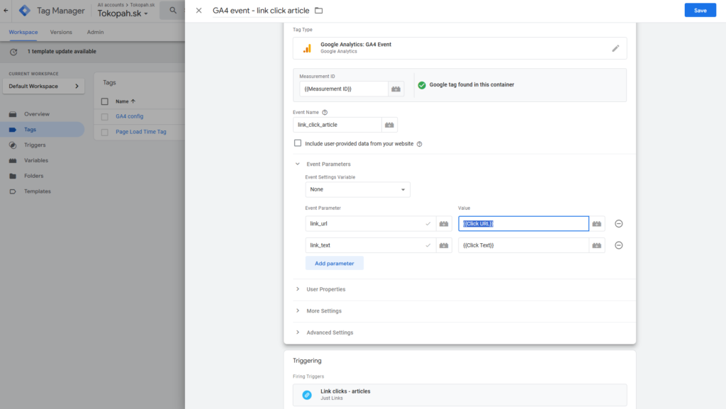Open the GA4 config tag
This screenshot has height=409, width=726.
point(129,116)
